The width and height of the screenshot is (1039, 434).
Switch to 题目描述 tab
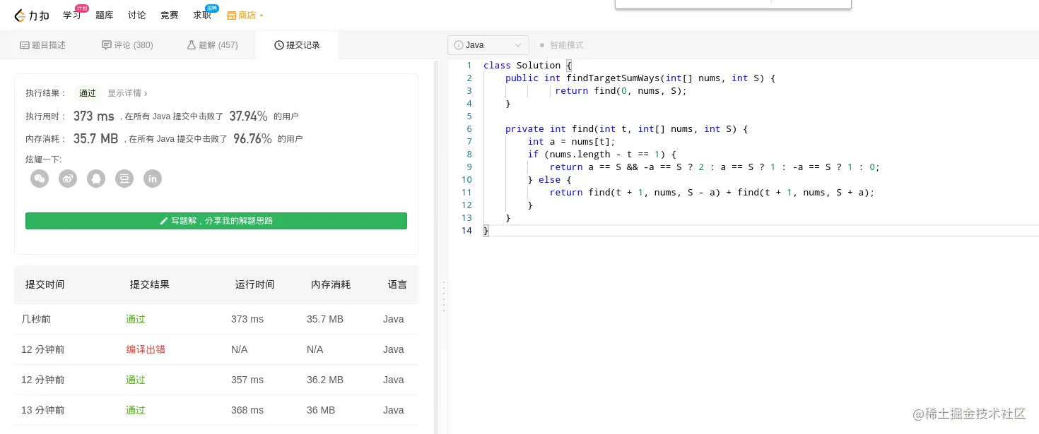[x=42, y=45]
